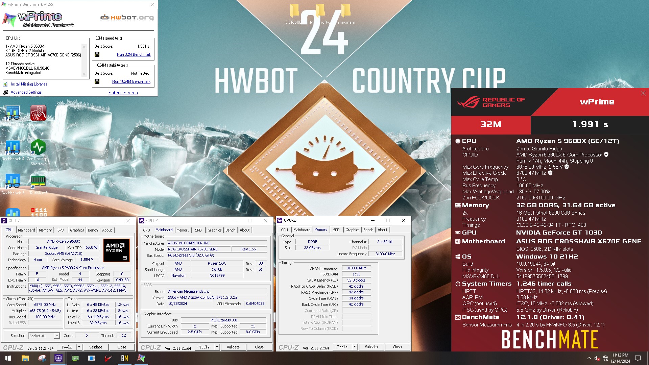The image size is (649, 365).
Task: Expand Tools dropdown arrow in CPU tab window
Action: [79, 347]
